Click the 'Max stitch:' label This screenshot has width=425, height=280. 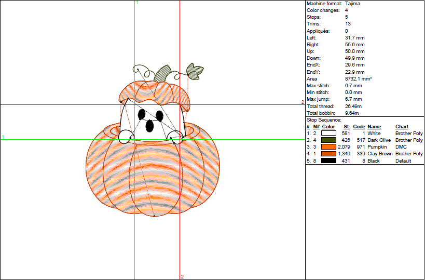click(318, 86)
